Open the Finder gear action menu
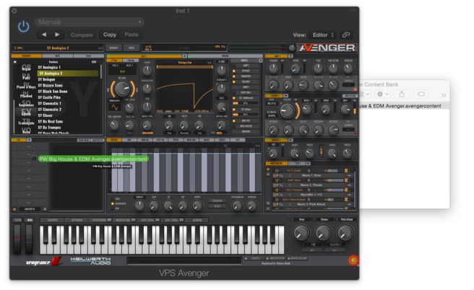Image resolution: width=474 pixels, height=290 pixels. (383, 94)
